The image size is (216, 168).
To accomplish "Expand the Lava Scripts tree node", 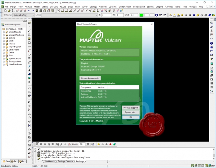I will pyautogui.click(x=4, y=50).
